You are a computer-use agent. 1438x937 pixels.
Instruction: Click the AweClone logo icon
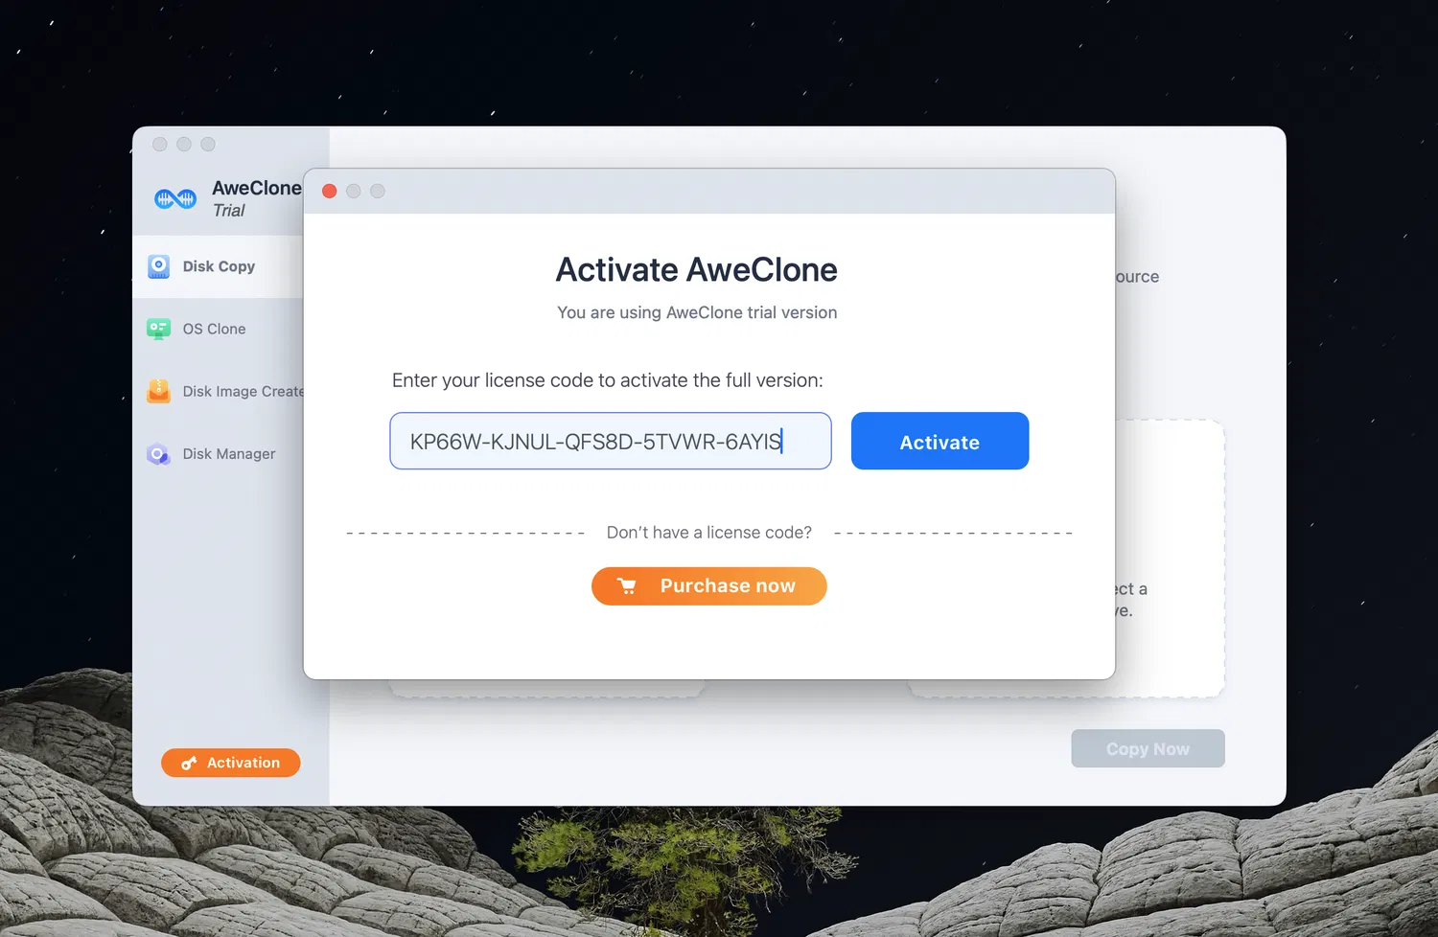pos(175,198)
